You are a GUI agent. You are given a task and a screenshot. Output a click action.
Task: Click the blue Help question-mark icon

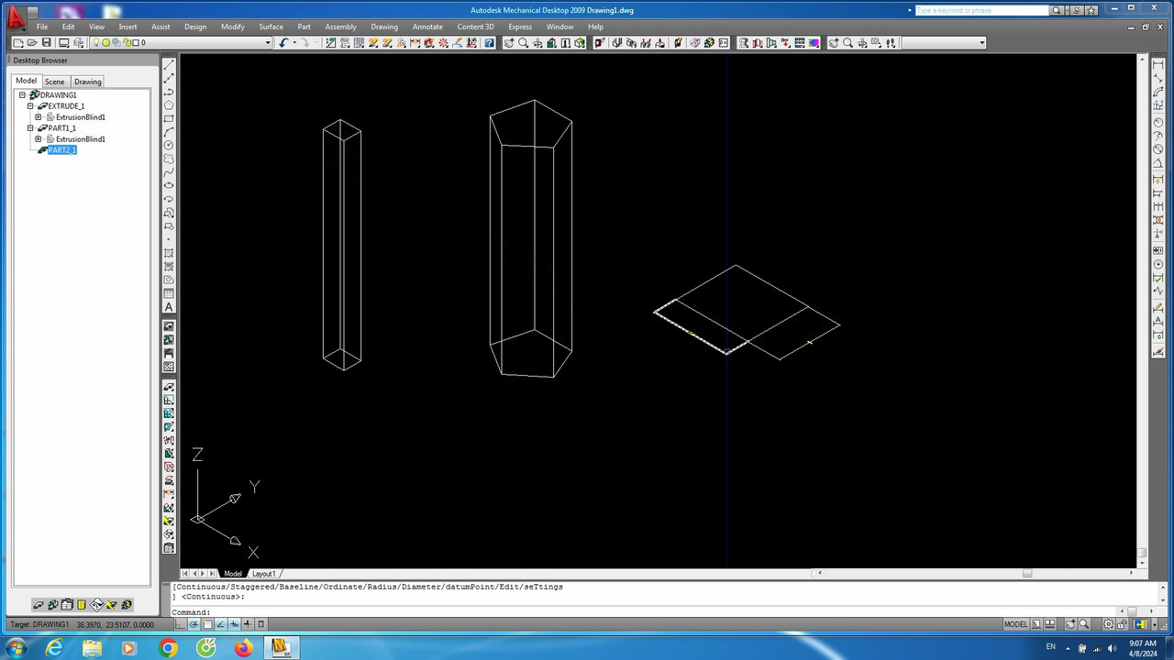489,42
